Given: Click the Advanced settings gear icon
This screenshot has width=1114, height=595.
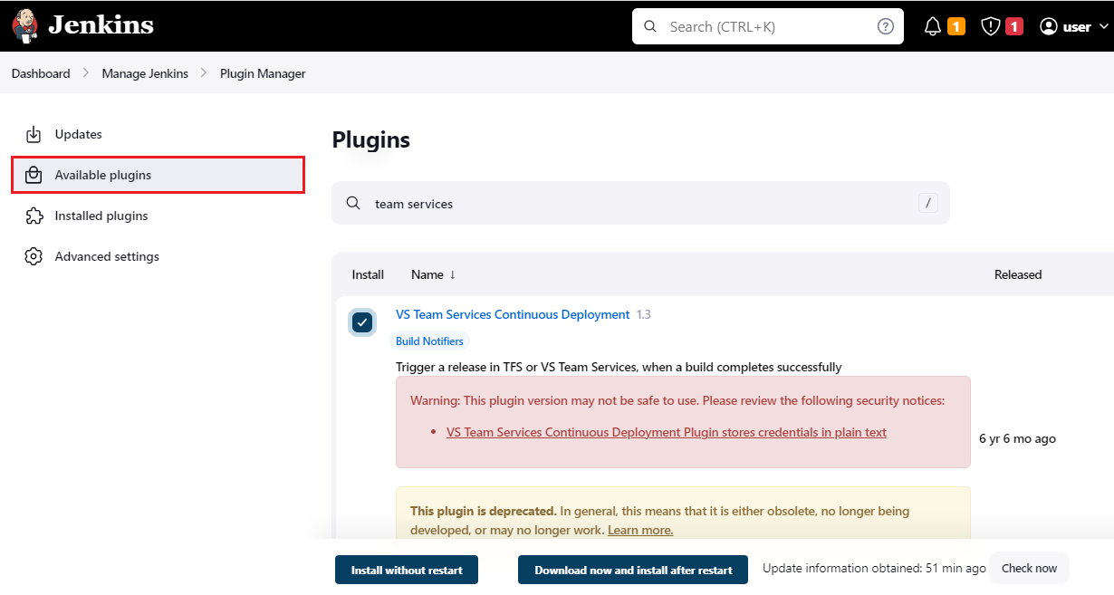Looking at the screenshot, I should coord(34,256).
